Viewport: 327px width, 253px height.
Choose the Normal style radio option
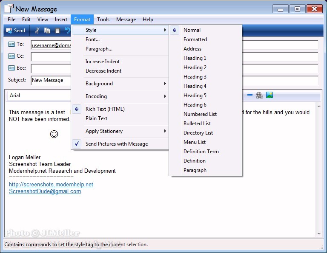[192, 30]
